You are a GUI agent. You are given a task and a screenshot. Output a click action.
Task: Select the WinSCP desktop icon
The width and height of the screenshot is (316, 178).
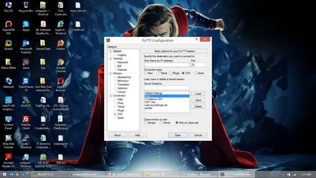(26, 102)
